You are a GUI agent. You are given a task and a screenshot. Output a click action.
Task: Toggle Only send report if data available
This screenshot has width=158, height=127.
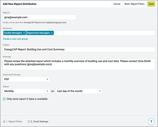click(4, 99)
